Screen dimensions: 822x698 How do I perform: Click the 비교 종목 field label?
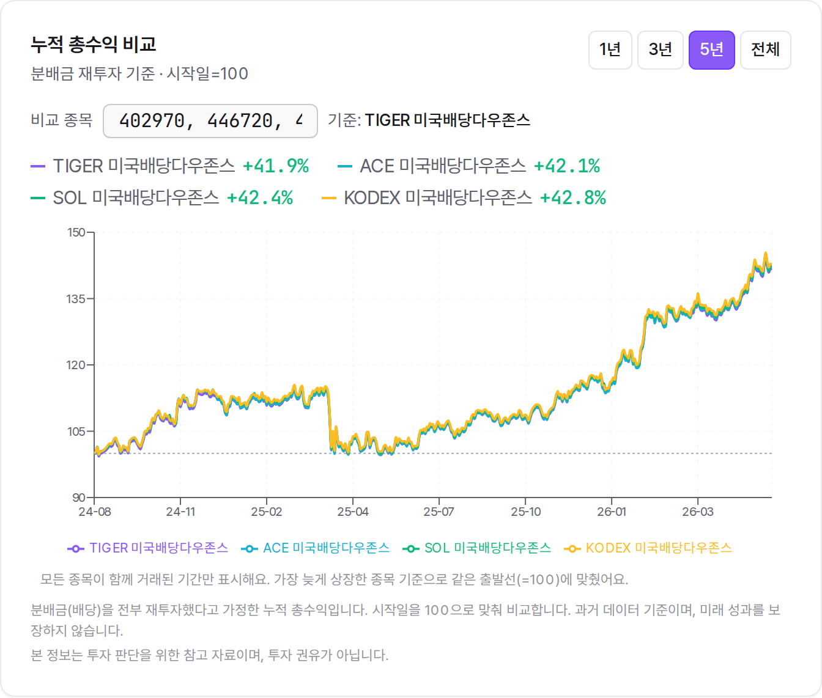(x=62, y=120)
